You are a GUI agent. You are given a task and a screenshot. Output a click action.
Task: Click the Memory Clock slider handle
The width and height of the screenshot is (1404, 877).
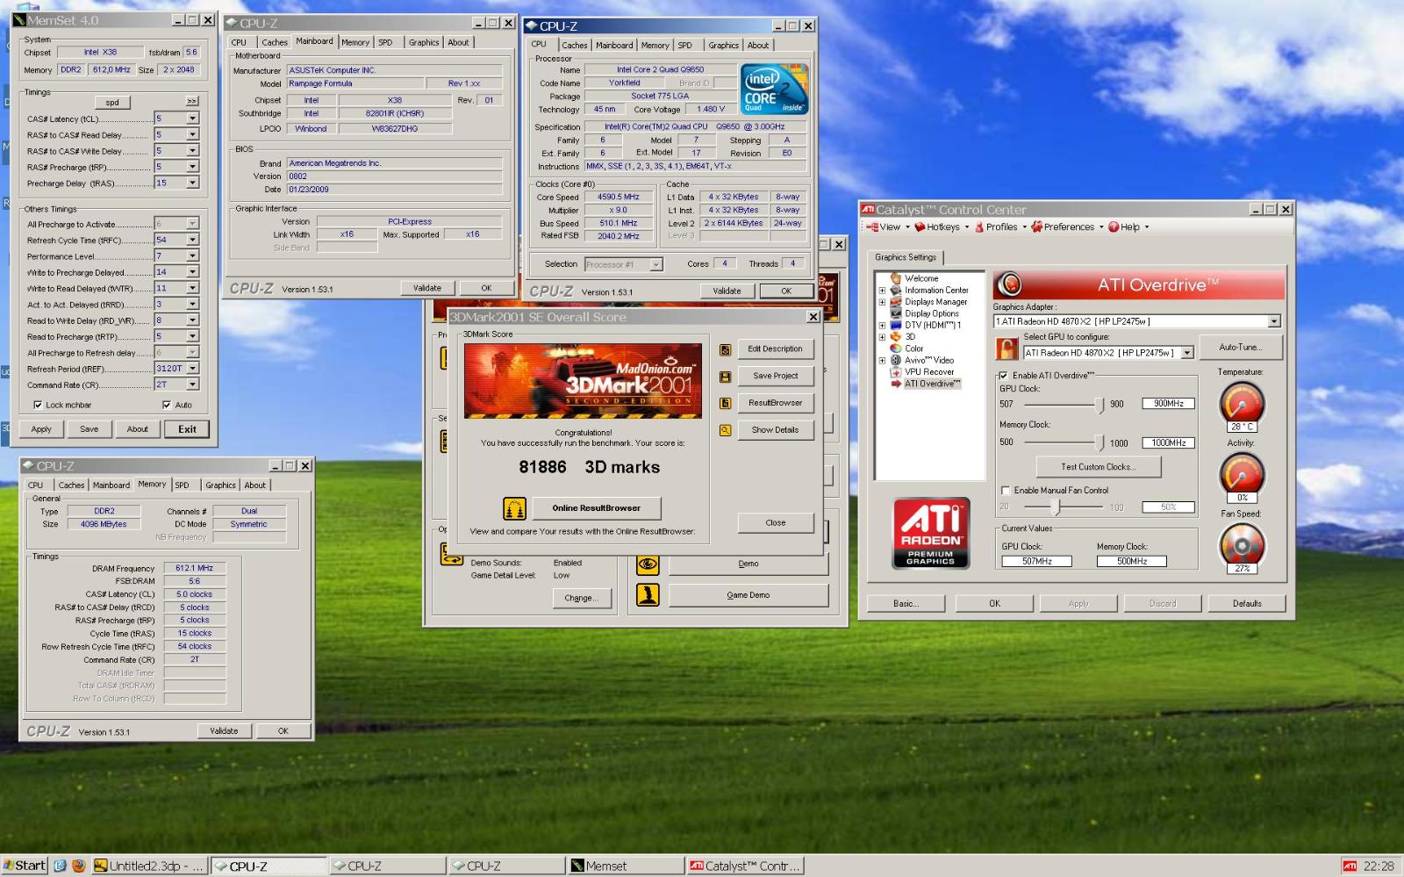[x=1099, y=443]
